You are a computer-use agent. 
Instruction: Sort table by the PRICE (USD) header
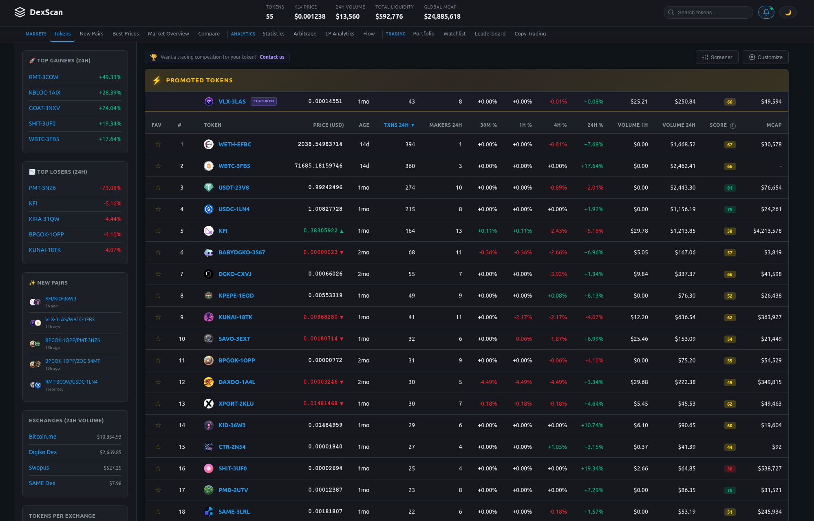(329, 125)
